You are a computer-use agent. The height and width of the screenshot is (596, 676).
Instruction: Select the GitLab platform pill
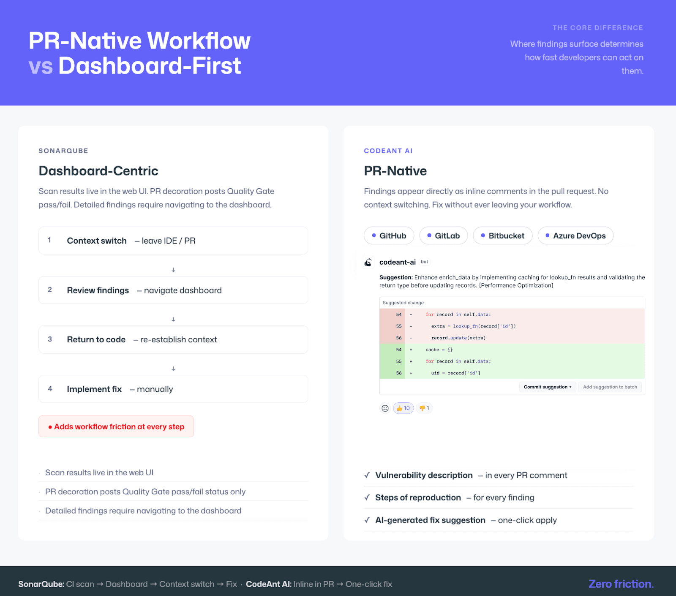(444, 236)
